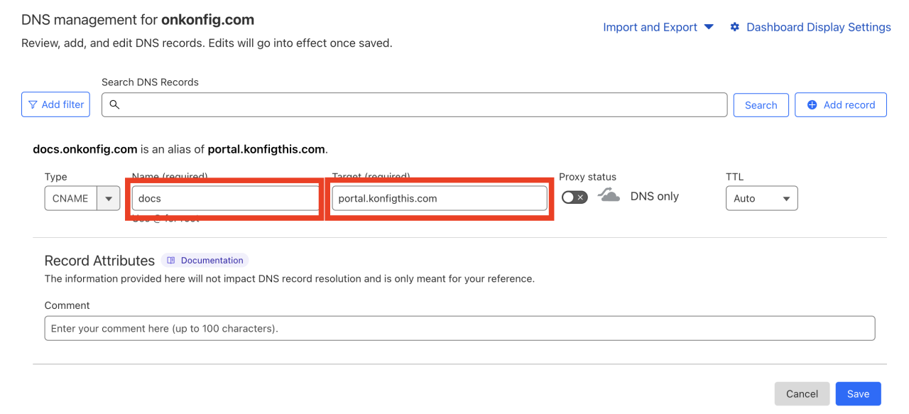Select the Target field containing portal.konfigthis.com
The image size is (909, 414).
[x=439, y=197]
